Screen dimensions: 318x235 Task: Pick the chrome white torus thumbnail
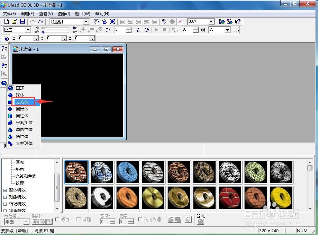click(x=102, y=198)
